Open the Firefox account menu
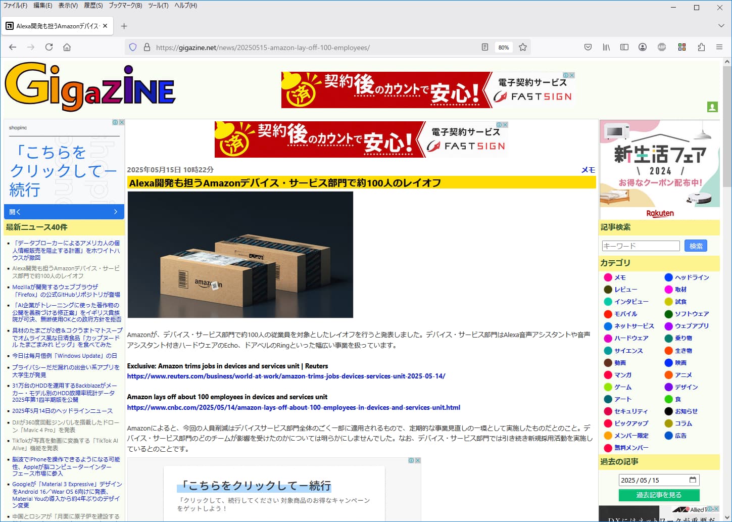Viewport: 732px width, 522px height. point(643,47)
